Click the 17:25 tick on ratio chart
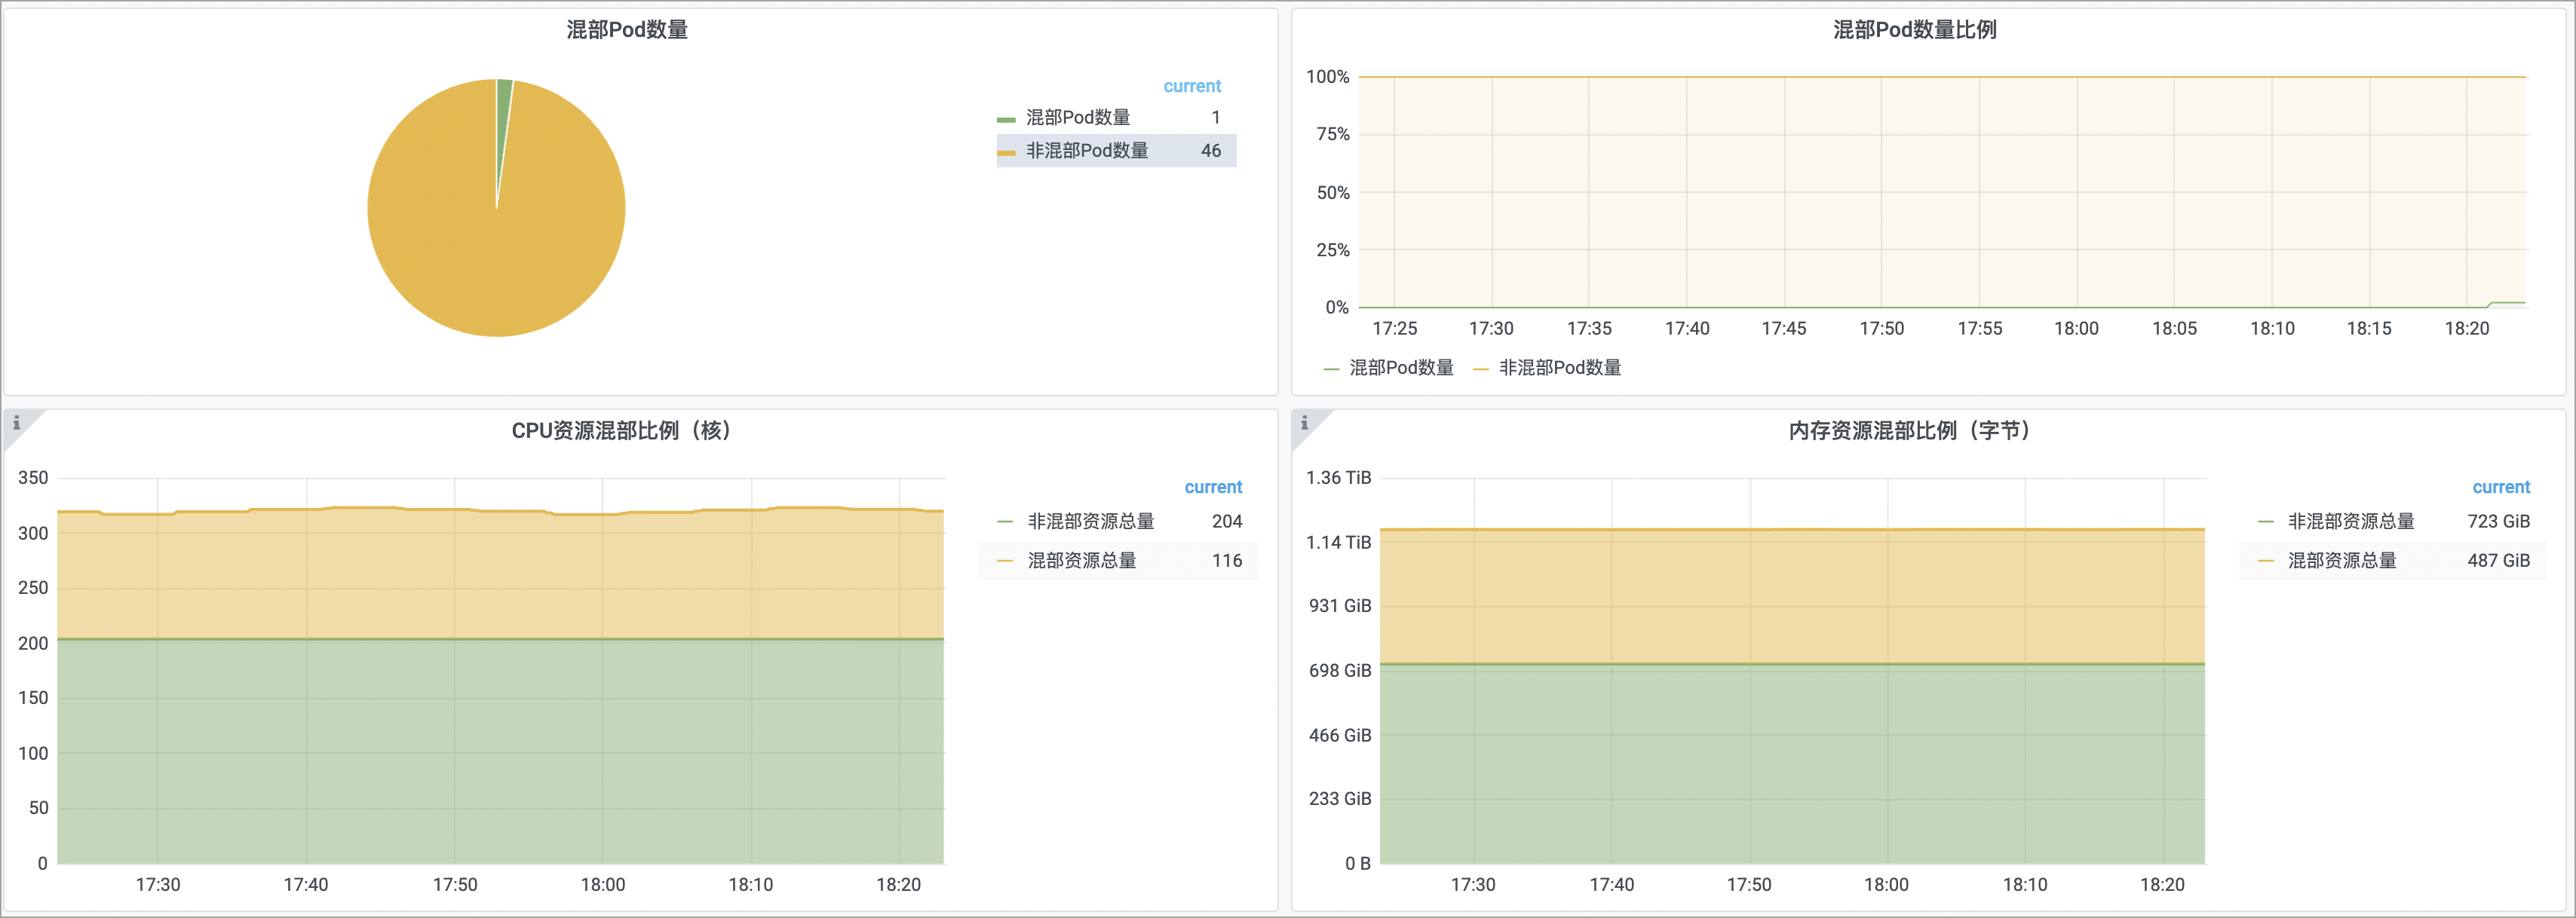The height and width of the screenshot is (918, 2576). pyautogui.click(x=1394, y=329)
